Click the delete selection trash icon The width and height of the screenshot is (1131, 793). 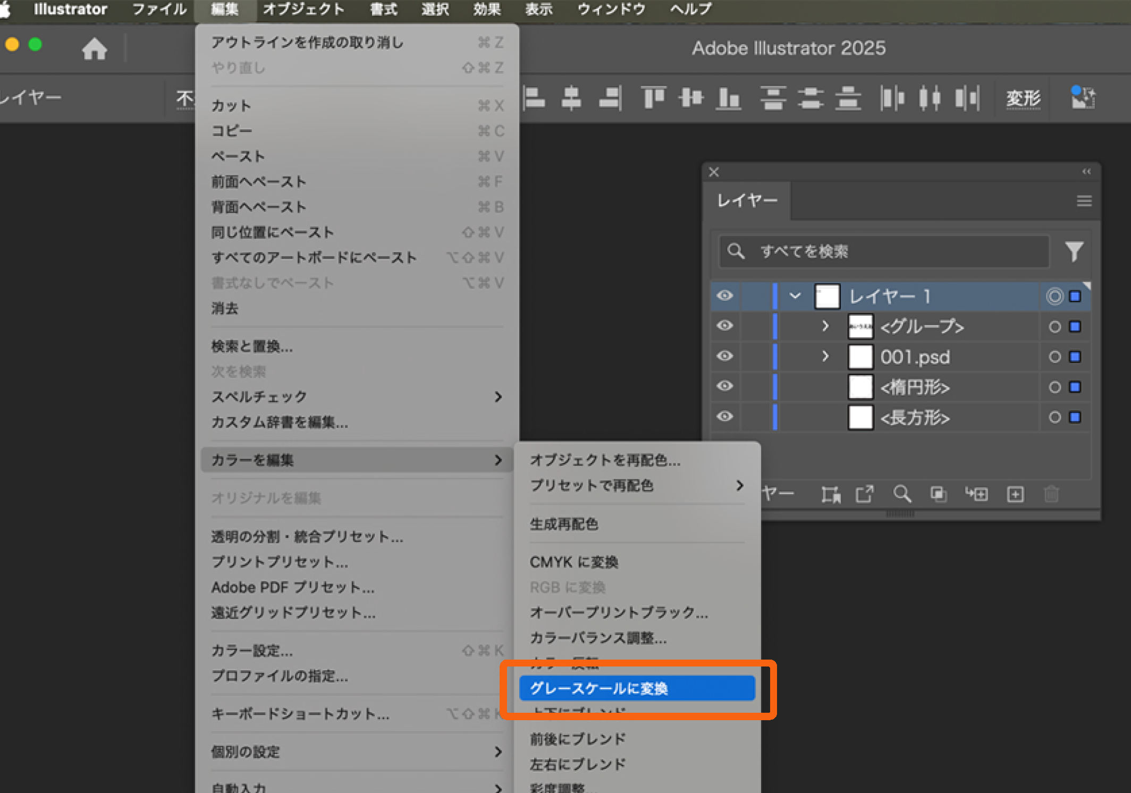tap(1051, 494)
